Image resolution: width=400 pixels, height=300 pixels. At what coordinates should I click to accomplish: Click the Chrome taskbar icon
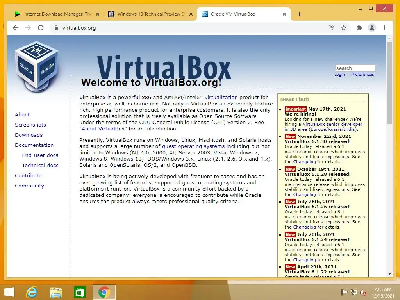pos(104,292)
